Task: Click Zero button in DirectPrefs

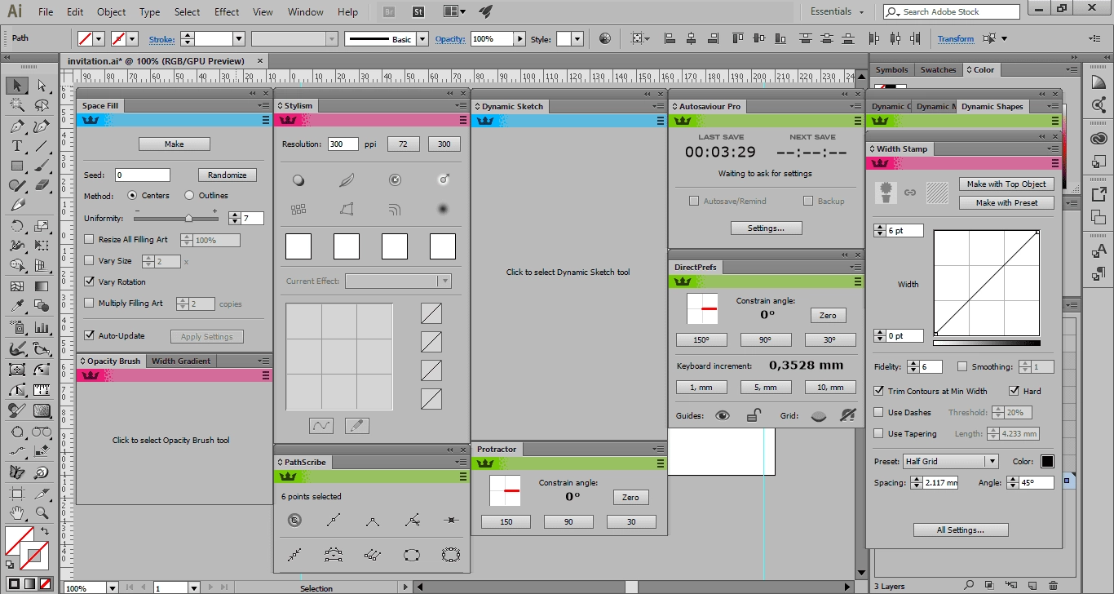Action: pyautogui.click(x=828, y=315)
